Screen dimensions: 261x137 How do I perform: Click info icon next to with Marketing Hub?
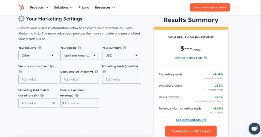click(x=205, y=58)
